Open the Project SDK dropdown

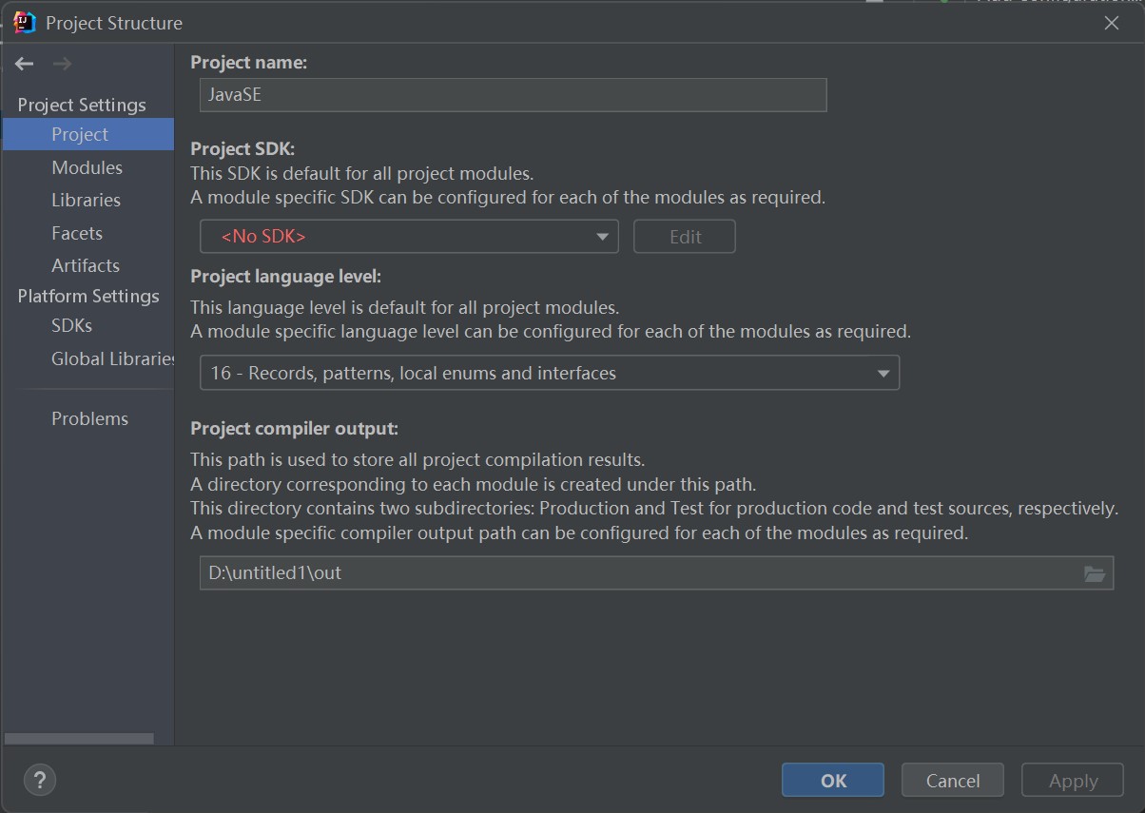(x=409, y=237)
